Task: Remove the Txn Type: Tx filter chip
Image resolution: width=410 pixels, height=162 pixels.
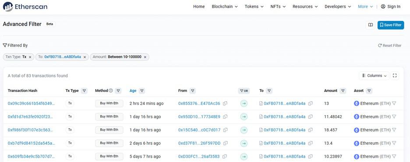Action: point(30,57)
